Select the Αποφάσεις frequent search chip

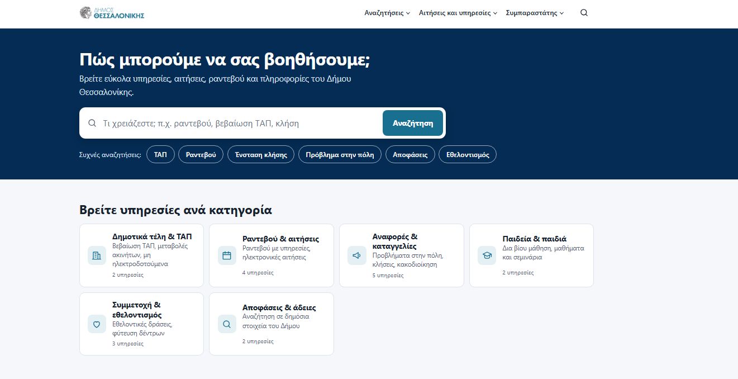[410, 155]
